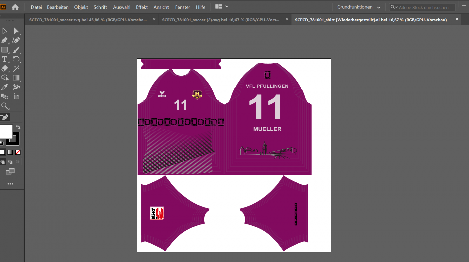This screenshot has height=262, width=469.
Task: Choose the Type tool
Action: [x=5, y=59]
